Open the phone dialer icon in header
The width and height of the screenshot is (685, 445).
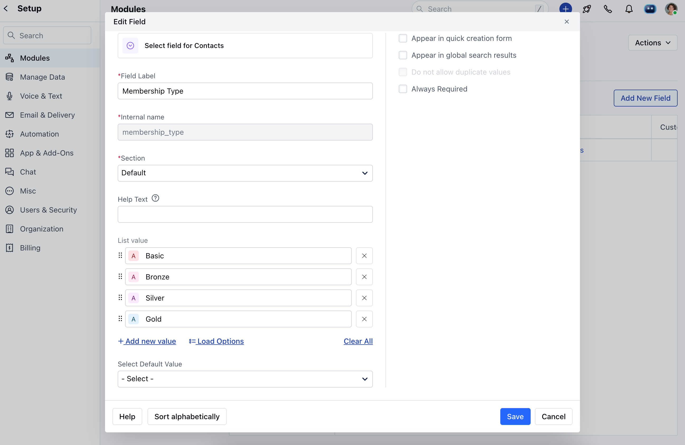[x=608, y=9]
